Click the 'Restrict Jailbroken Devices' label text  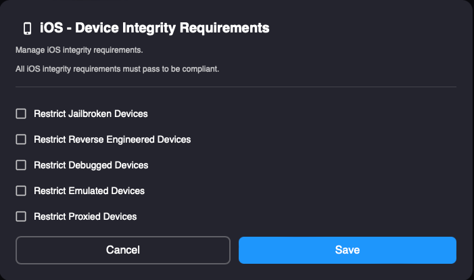[91, 114]
